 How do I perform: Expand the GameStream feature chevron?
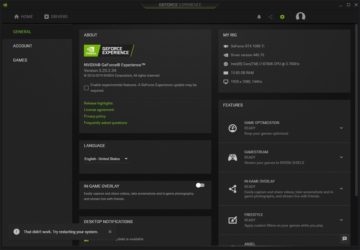[x=341, y=157]
